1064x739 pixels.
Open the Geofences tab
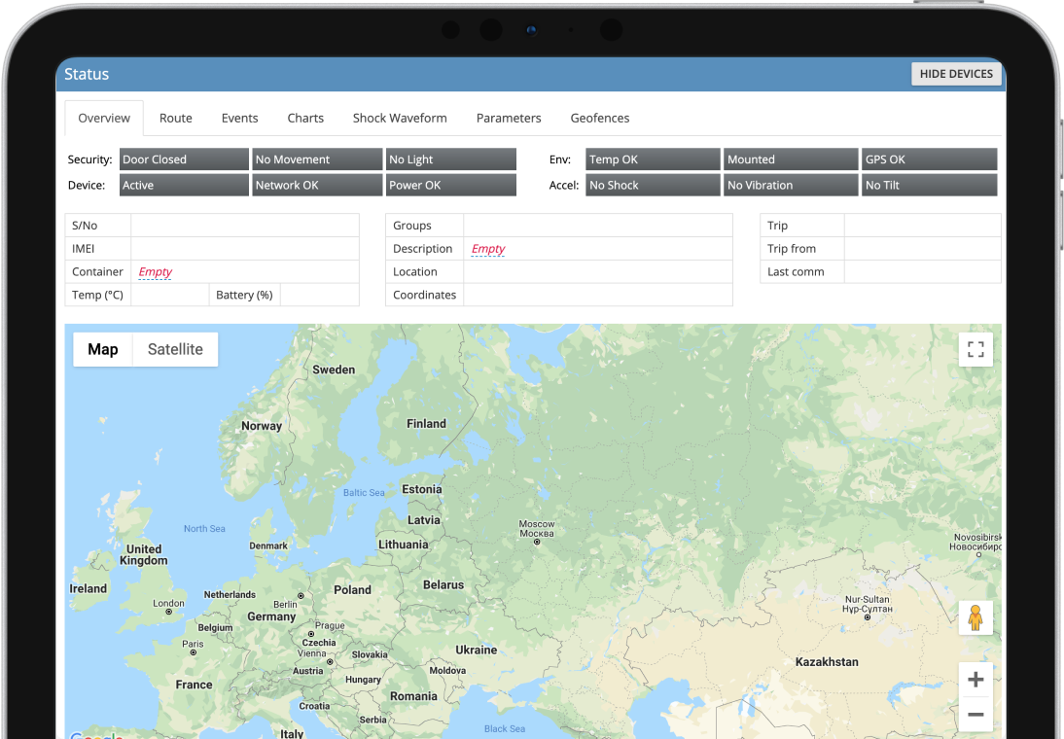pyautogui.click(x=600, y=118)
